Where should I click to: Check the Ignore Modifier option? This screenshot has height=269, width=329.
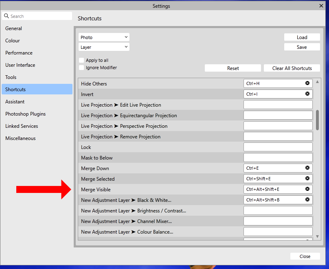point(81,68)
